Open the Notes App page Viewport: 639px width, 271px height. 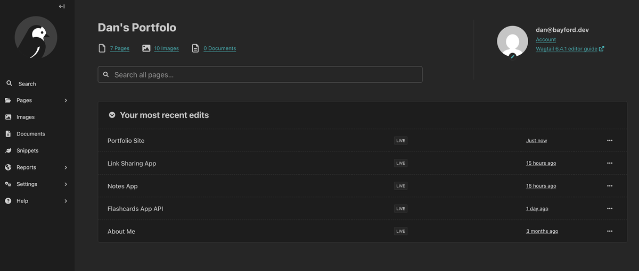(122, 186)
